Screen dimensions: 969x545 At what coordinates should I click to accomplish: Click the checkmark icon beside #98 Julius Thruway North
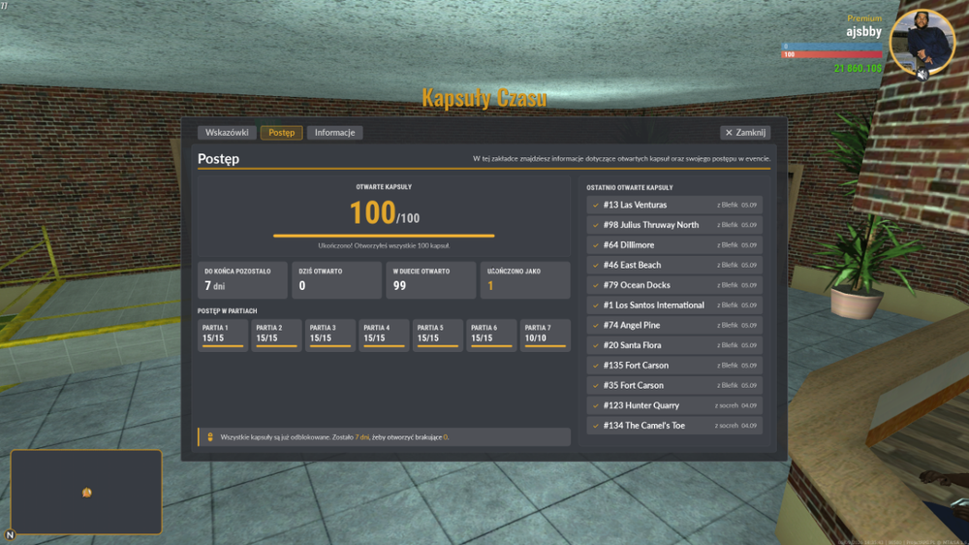[596, 225]
